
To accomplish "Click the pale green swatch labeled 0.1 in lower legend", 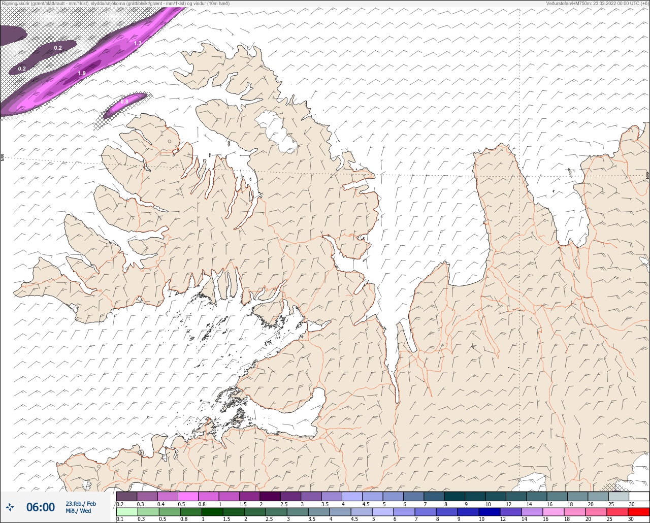I will (x=126, y=511).
